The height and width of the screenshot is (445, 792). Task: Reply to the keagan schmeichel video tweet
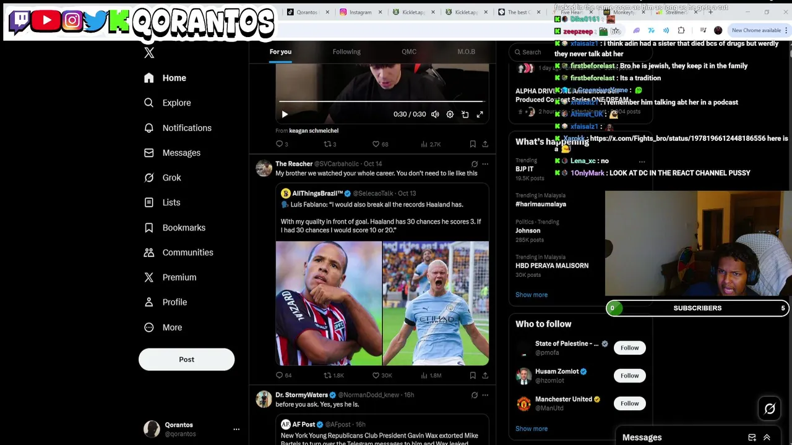click(282, 144)
